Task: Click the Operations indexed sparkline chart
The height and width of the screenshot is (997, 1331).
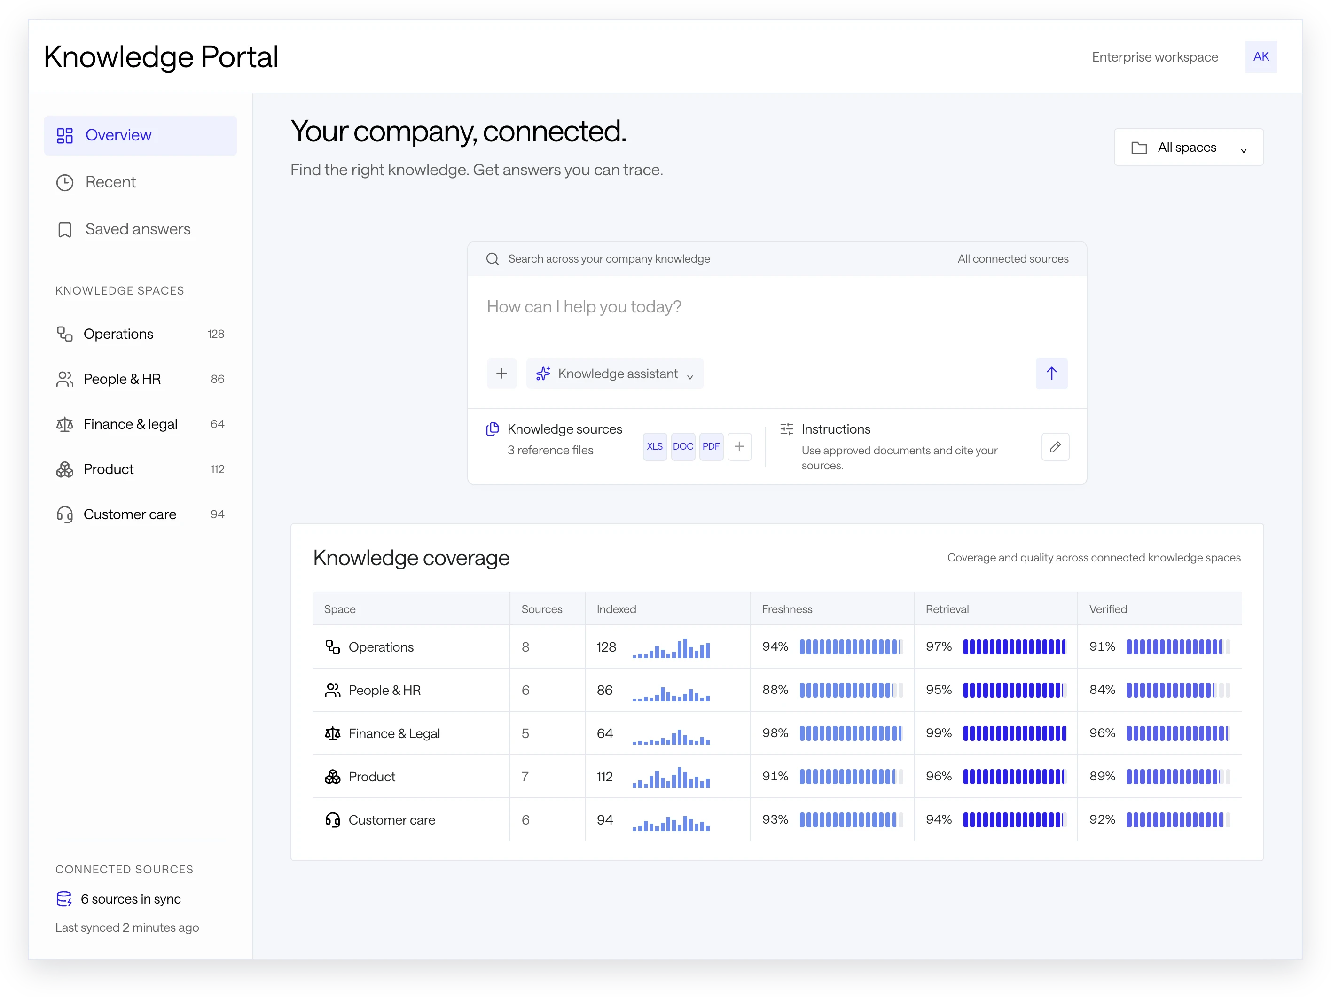Action: pos(671,648)
